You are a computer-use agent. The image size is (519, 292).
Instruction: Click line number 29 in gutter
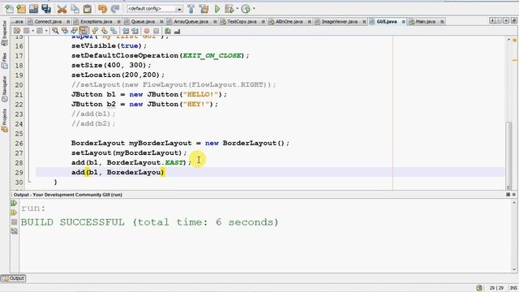[x=19, y=173]
